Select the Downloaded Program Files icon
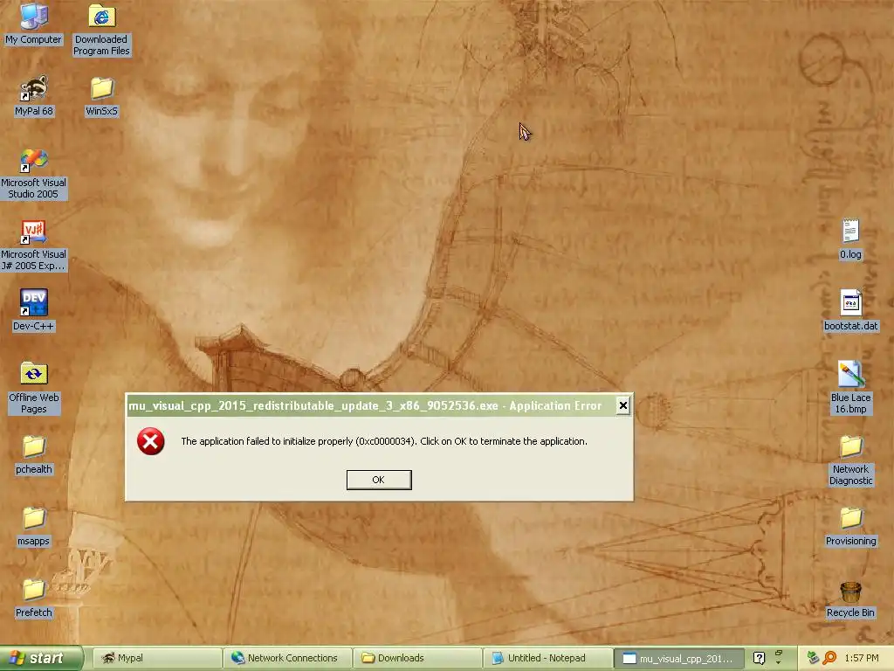Screen dimensions: 894x671 tap(101, 30)
